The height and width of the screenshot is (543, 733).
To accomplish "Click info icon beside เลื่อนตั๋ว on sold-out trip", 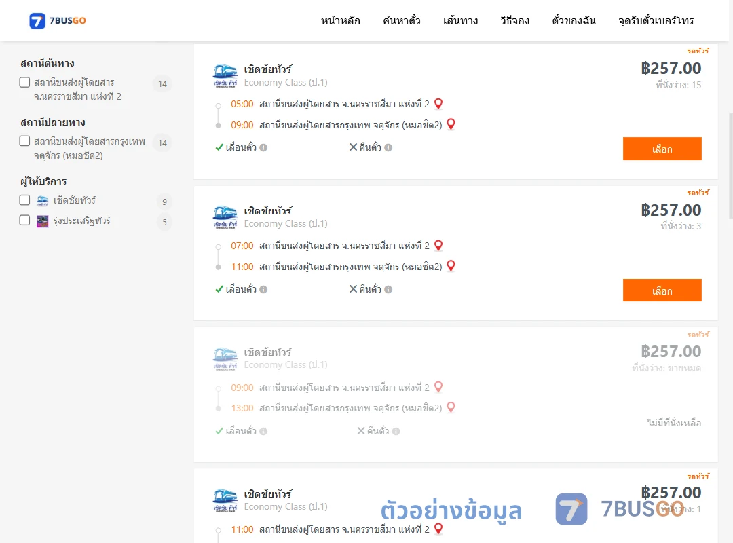I will pyautogui.click(x=263, y=431).
